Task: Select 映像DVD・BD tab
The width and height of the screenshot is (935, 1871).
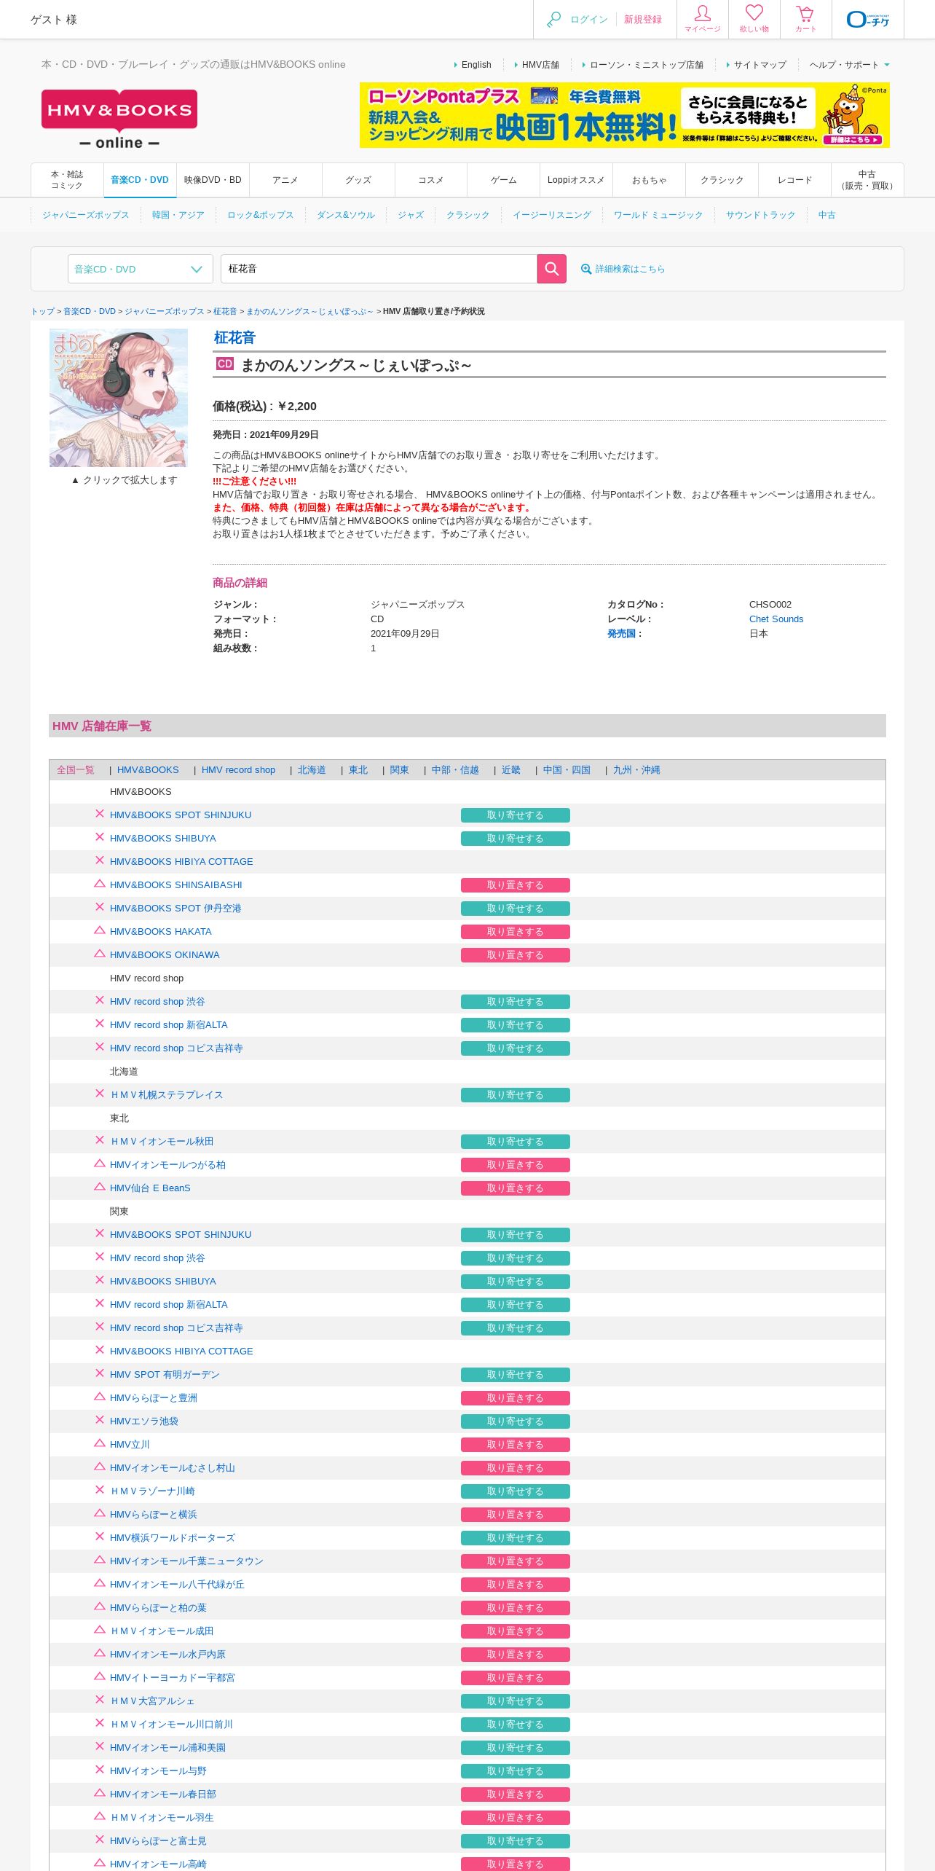Action: pyautogui.click(x=213, y=180)
